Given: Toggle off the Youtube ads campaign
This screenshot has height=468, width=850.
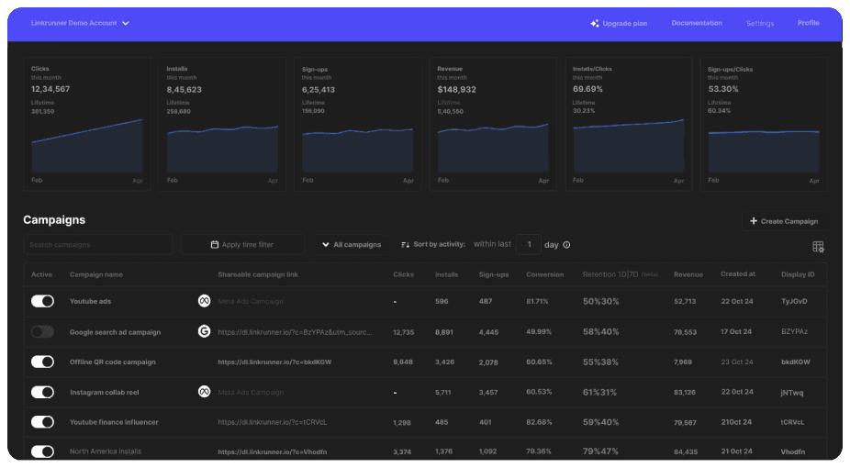Looking at the screenshot, I should 42,301.
